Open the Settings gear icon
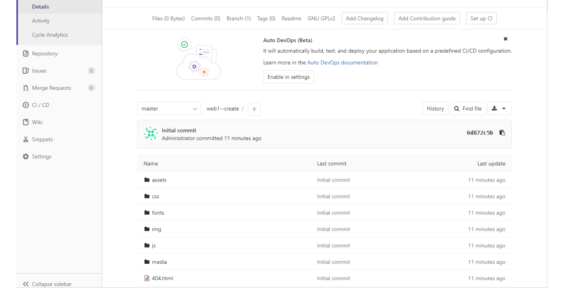 click(x=26, y=157)
